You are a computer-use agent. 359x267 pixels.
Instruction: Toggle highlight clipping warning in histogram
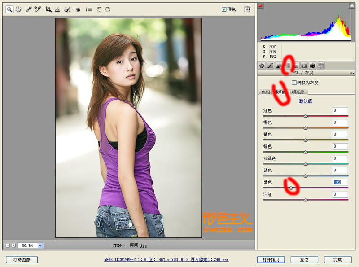click(x=352, y=6)
